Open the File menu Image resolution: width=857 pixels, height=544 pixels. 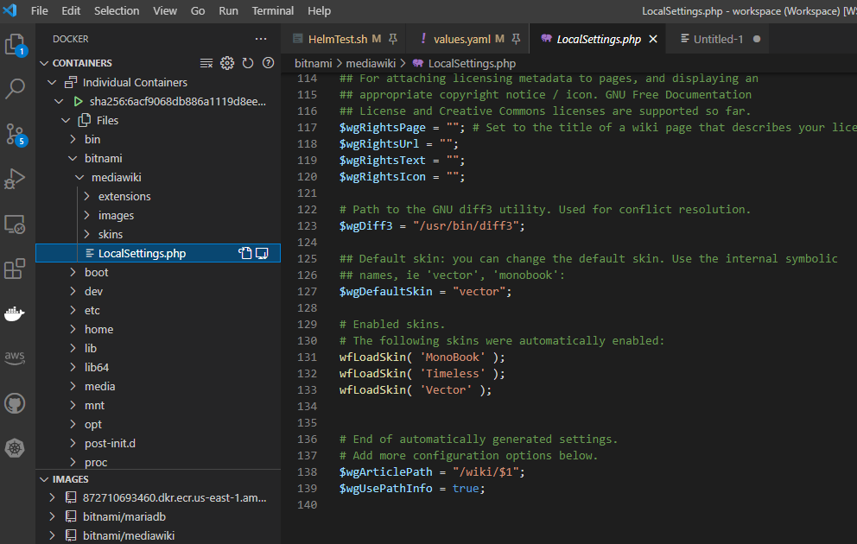pos(40,10)
